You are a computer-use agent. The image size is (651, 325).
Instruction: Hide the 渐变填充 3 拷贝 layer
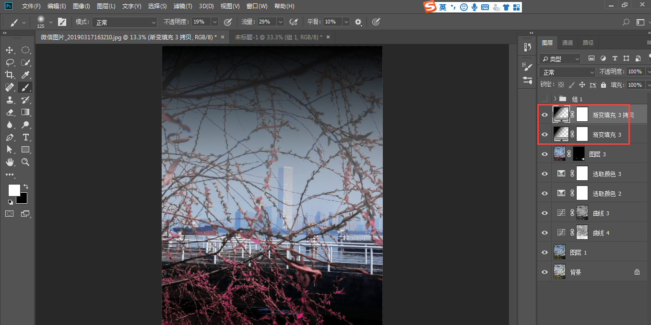544,115
